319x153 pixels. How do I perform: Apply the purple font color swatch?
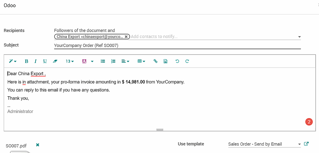84,61
